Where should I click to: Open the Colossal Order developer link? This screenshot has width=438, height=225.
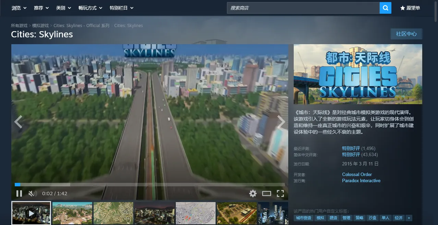click(357, 174)
